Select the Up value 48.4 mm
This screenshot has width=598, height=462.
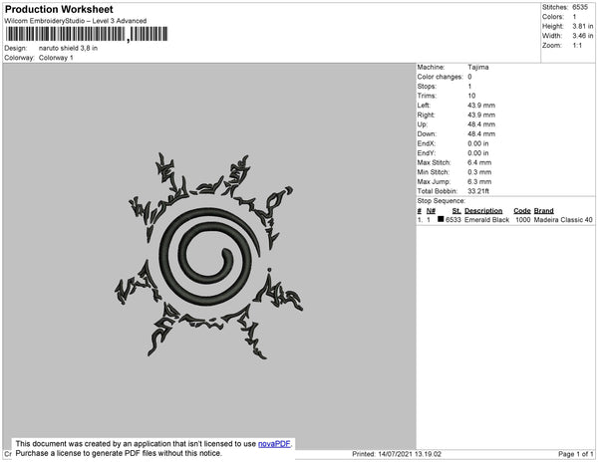481,124
